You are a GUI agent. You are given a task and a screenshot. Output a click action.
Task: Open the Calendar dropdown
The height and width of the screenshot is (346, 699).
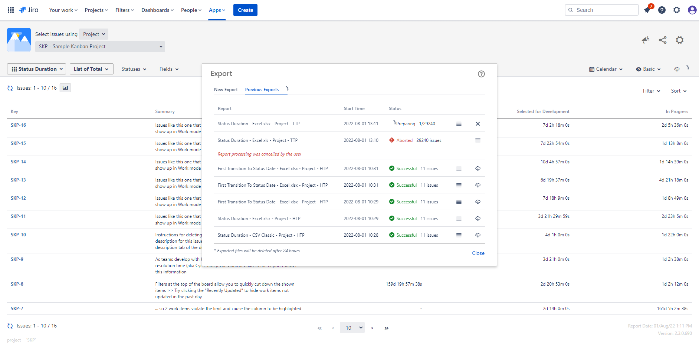(x=606, y=69)
